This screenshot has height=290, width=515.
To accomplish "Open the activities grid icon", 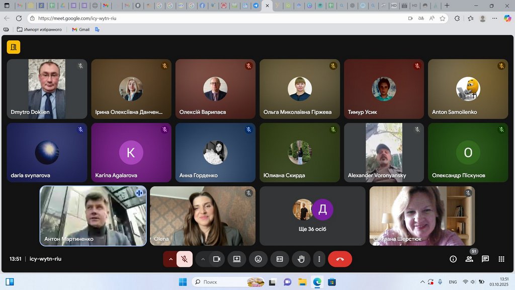I will pyautogui.click(x=501, y=259).
